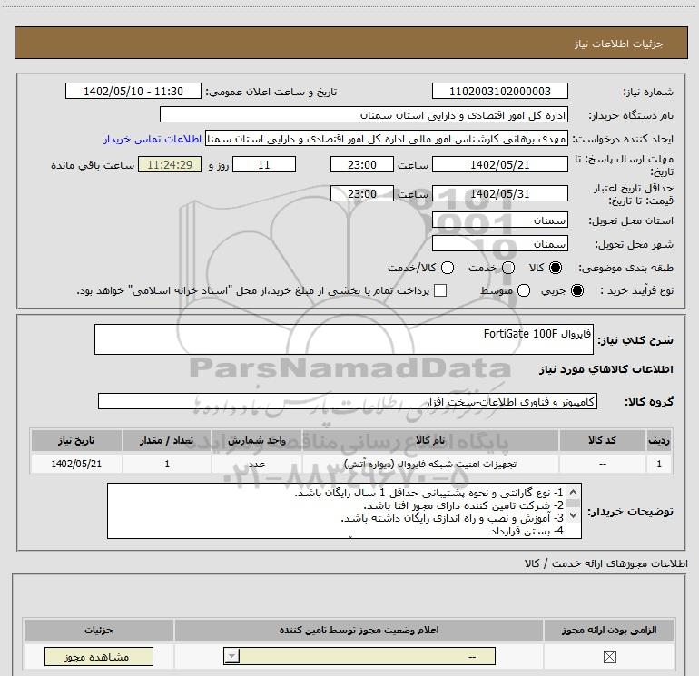Click the buyer organization name field
Screen dimensions: 699x676
click(x=364, y=114)
